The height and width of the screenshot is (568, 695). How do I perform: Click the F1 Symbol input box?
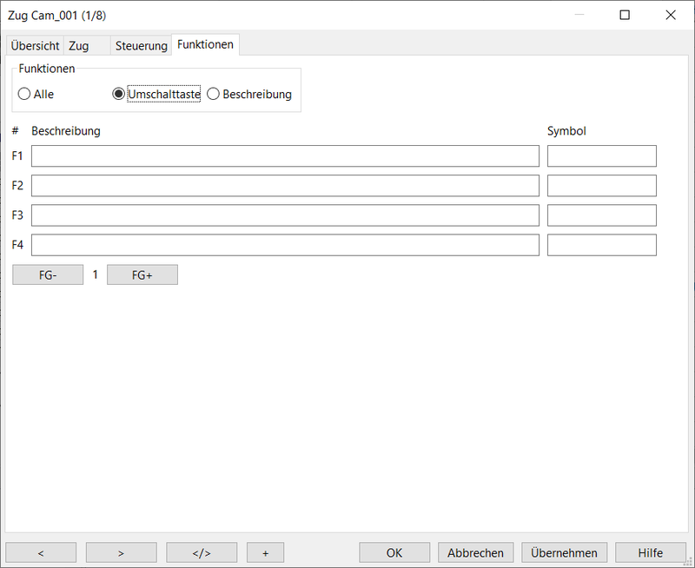click(601, 156)
